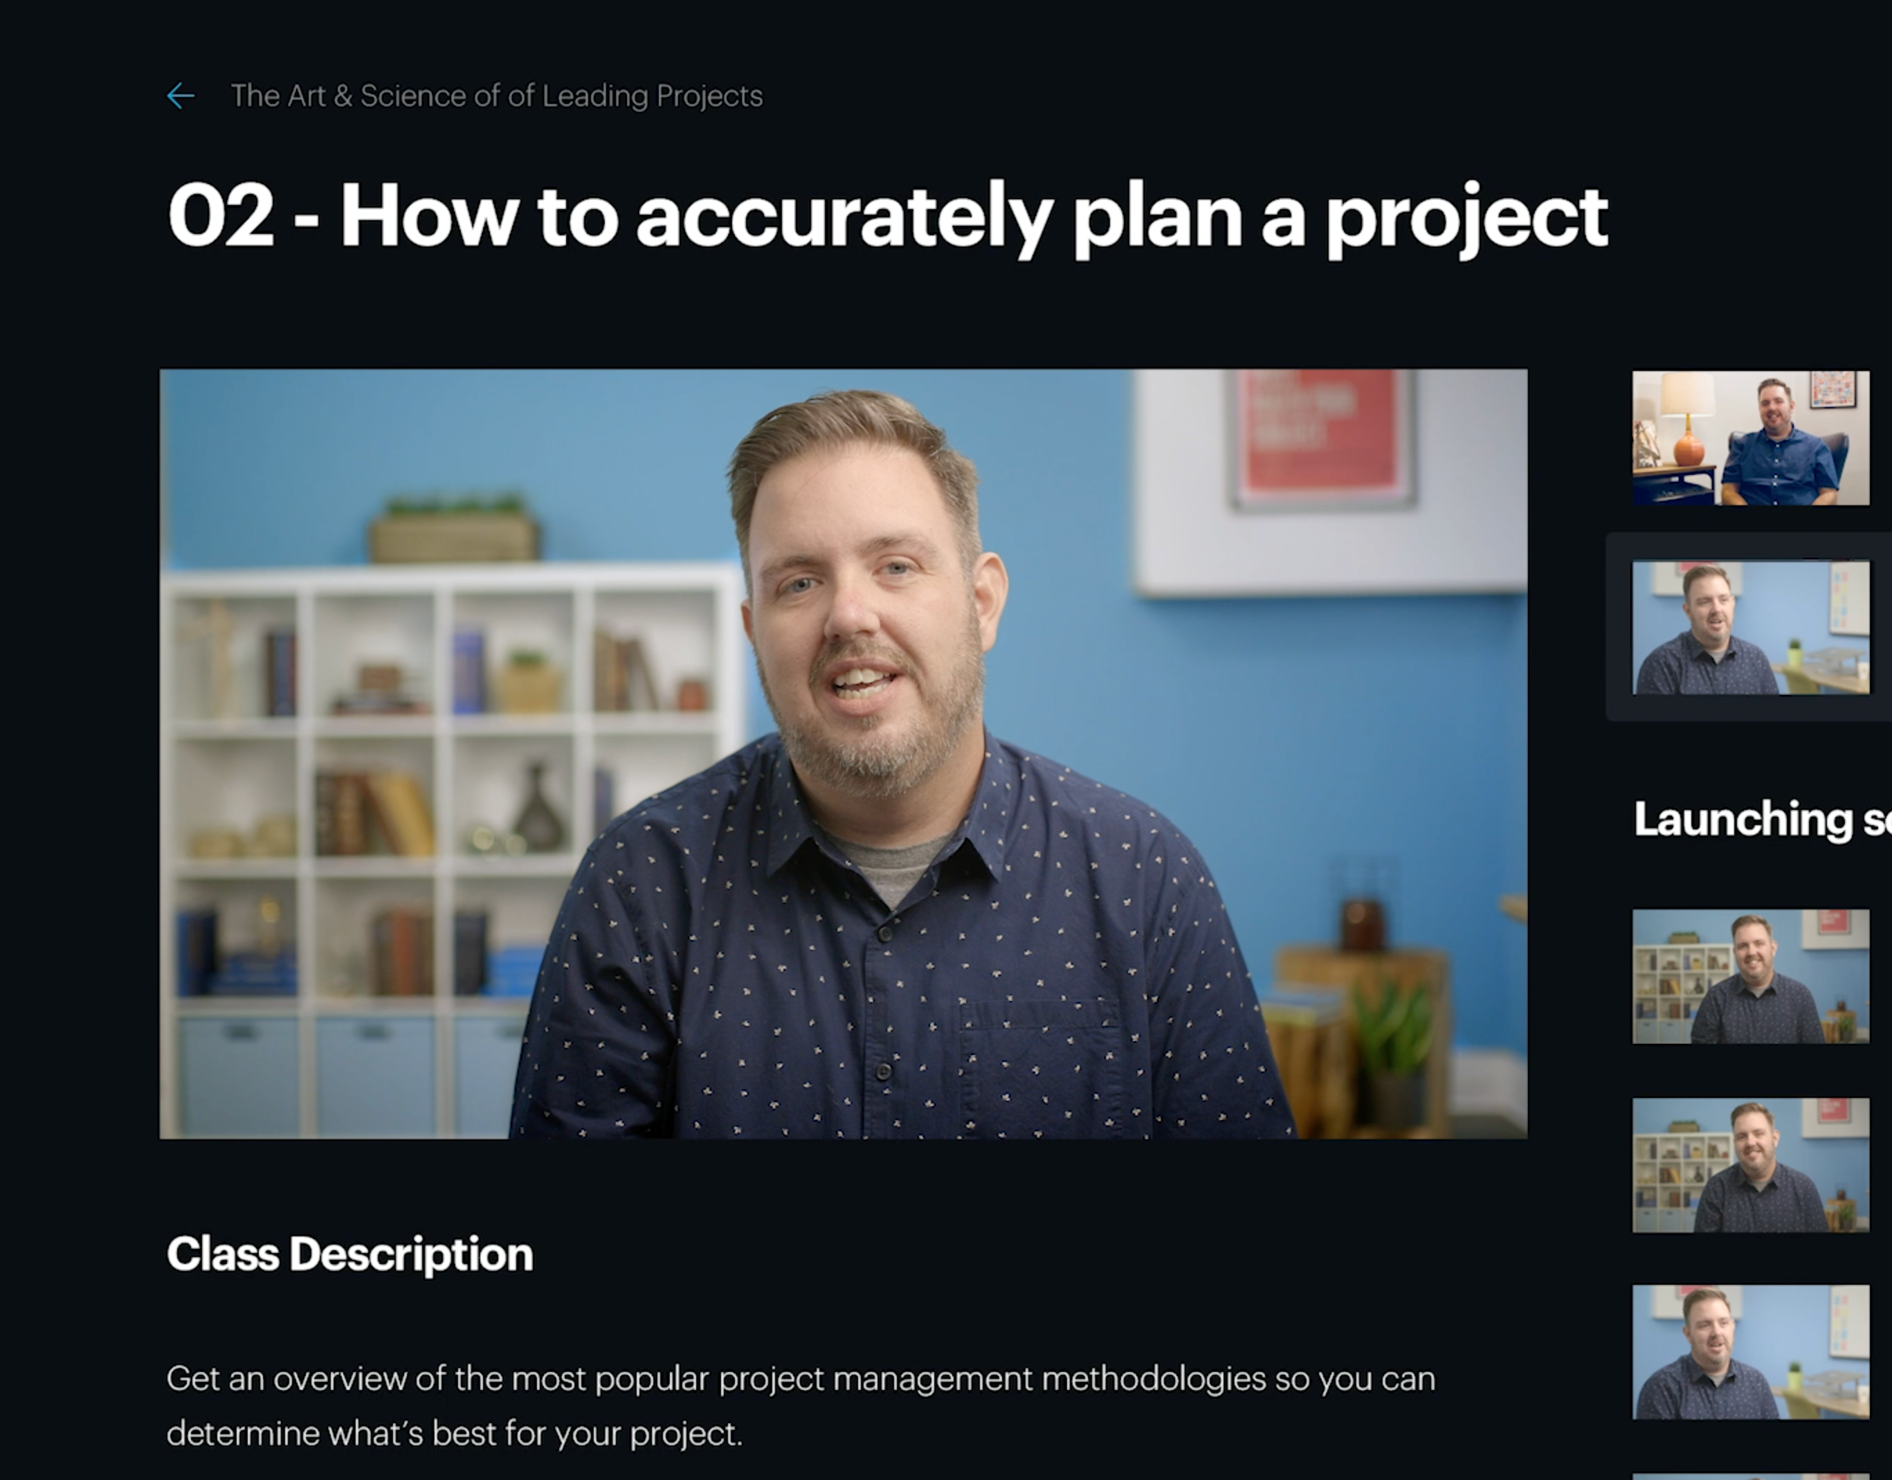
Task: Open thumbnail of man seated beside orange lamp
Action: click(x=1750, y=437)
